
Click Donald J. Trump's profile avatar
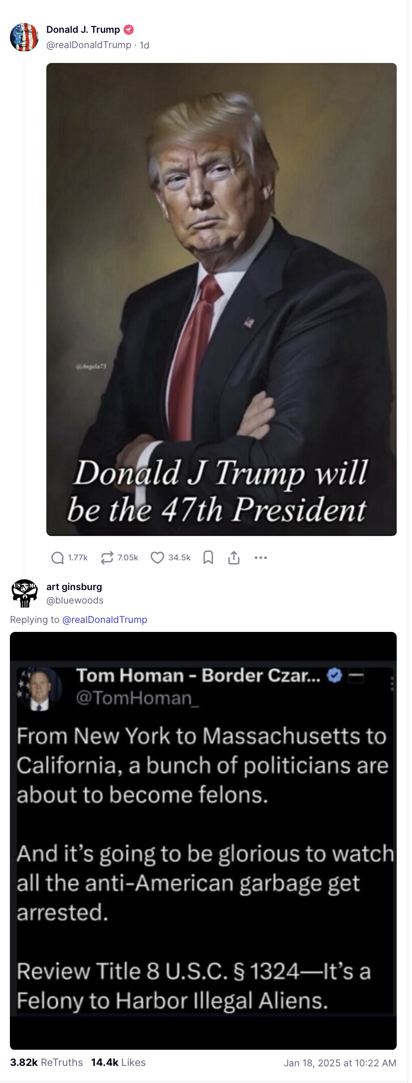pyautogui.click(x=24, y=37)
